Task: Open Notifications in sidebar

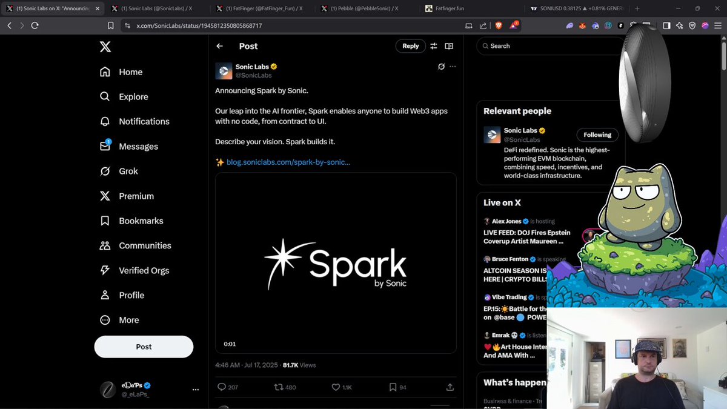Action: coord(134,121)
